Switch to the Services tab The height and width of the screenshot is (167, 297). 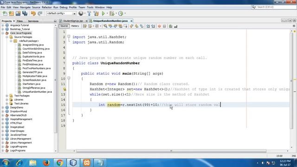tap(33, 21)
